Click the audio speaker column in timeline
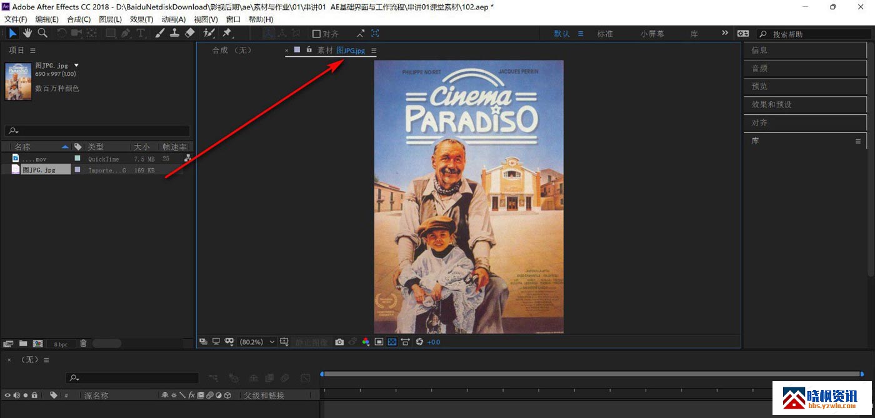The image size is (875, 418). pos(16,395)
